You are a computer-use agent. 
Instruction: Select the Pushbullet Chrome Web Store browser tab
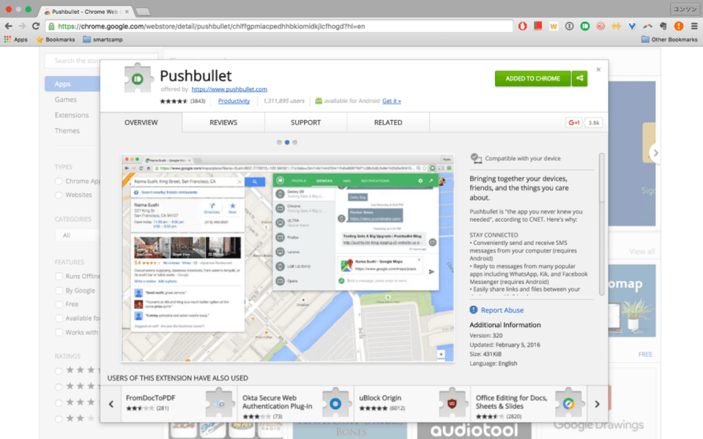pyautogui.click(x=85, y=11)
